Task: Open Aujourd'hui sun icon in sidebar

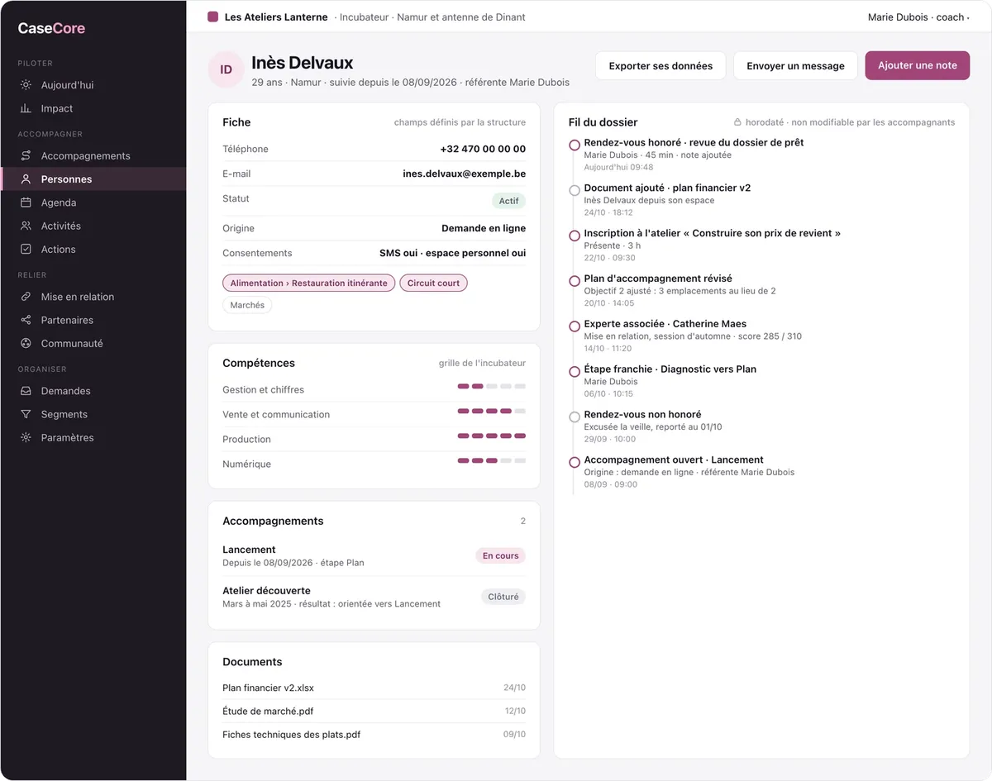Action: [x=26, y=85]
